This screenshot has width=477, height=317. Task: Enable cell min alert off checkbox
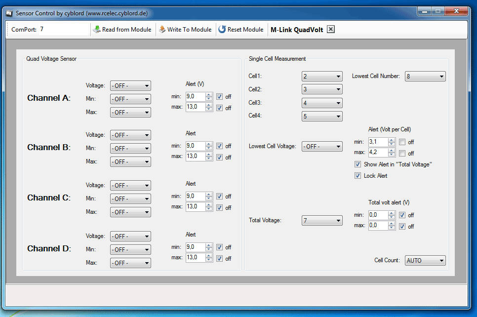(x=402, y=142)
